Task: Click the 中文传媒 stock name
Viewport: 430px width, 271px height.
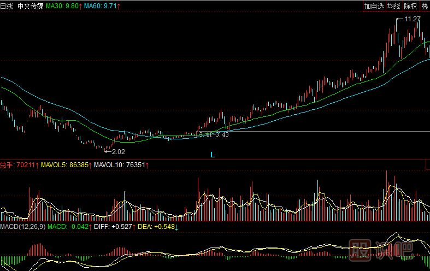Action: 30,6
